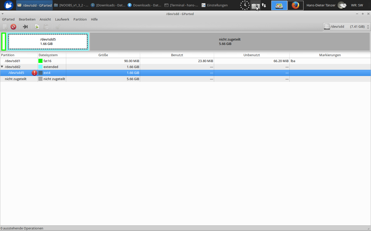The image size is (371, 231).
Task: Switch to the Downloads - Dat... taskbar window
Action: click(145, 5)
